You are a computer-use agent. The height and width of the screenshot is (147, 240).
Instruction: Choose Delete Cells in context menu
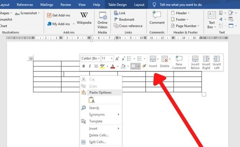point(101,135)
